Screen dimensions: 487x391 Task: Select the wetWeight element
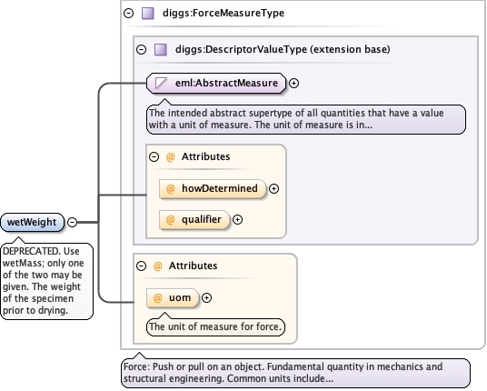33,222
